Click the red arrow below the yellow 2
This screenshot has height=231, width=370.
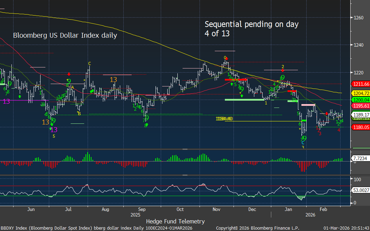(283, 71)
